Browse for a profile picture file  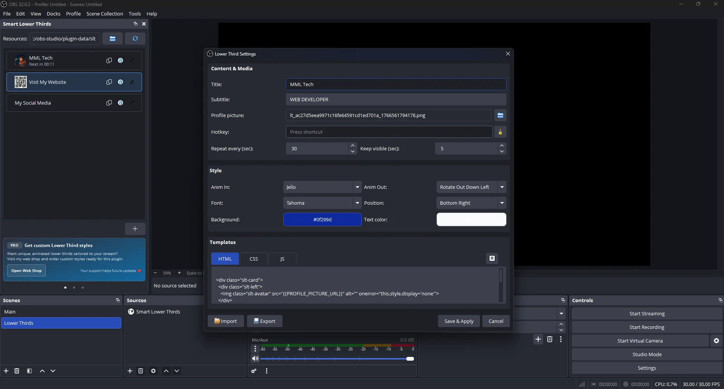pos(500,115)
